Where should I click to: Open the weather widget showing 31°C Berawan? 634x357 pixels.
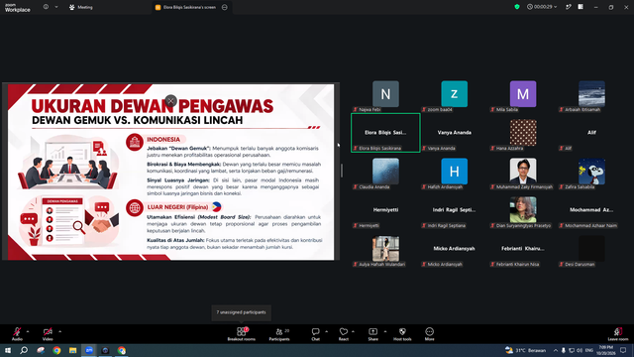[526, 350]
